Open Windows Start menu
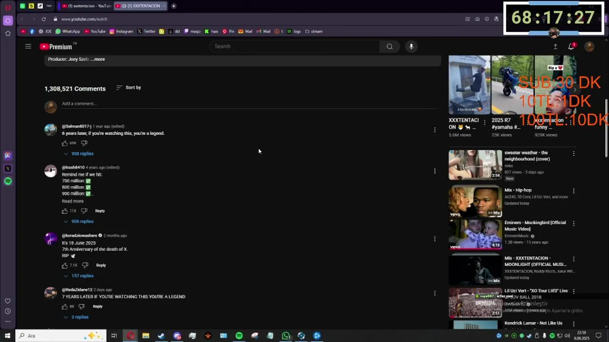609x342 pixels. pyautogui.click(x=7, y=336)
